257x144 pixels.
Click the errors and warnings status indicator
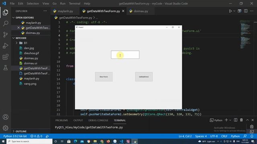pos(36,136)
